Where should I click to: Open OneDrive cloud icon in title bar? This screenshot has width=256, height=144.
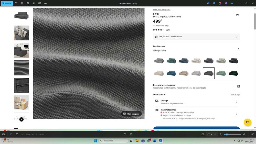[x=232, y=3]
